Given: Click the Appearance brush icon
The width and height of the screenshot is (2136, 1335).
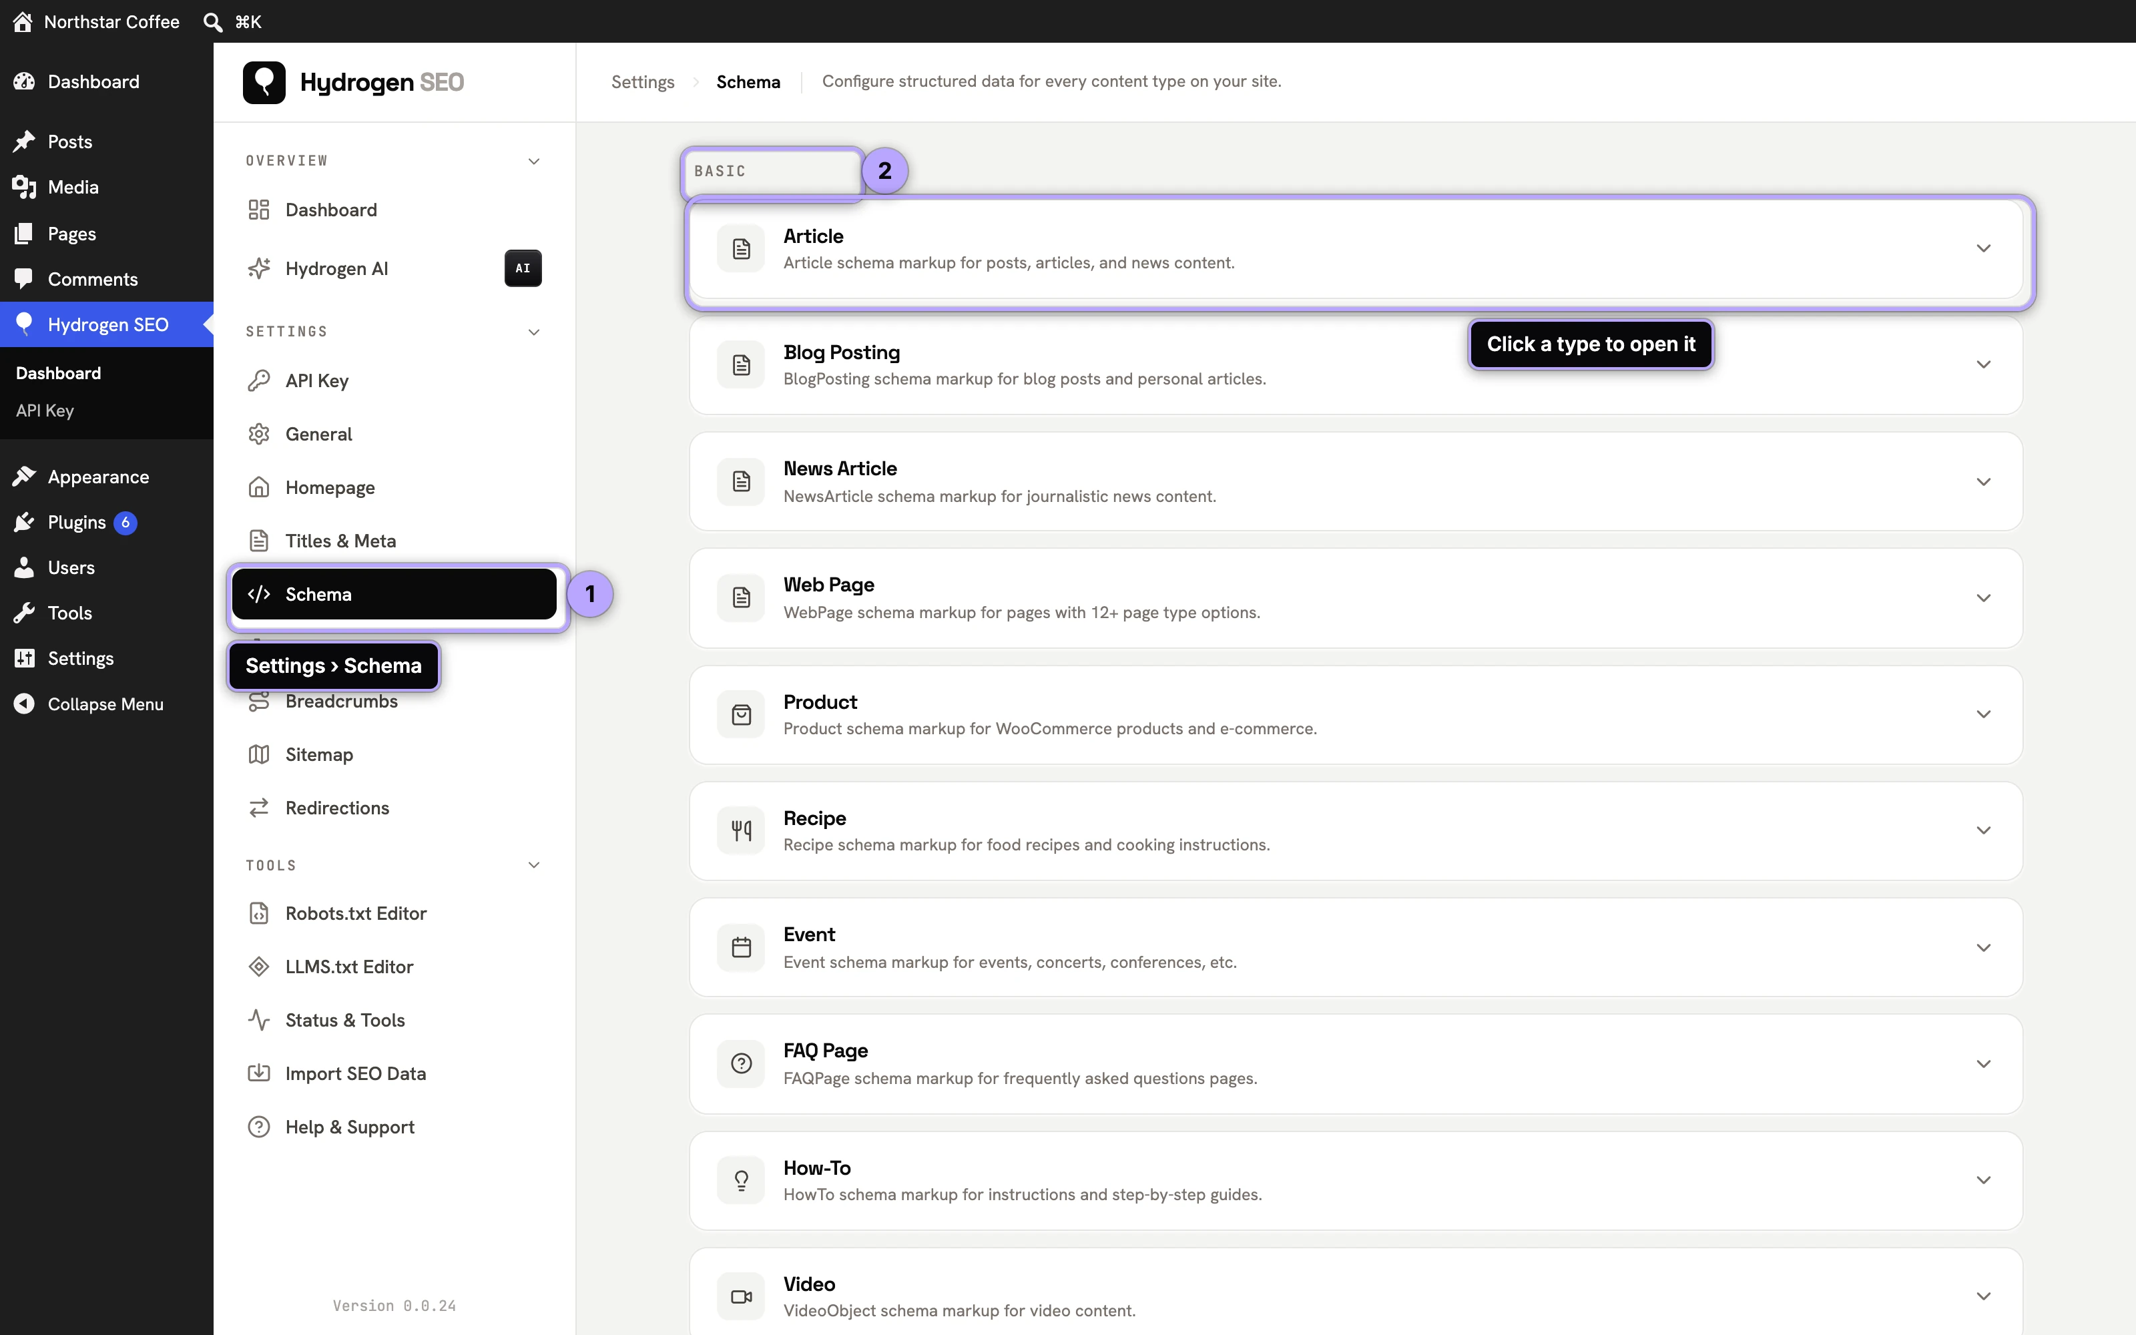Looking at the screenshot, I should click(x=24, y=477).
